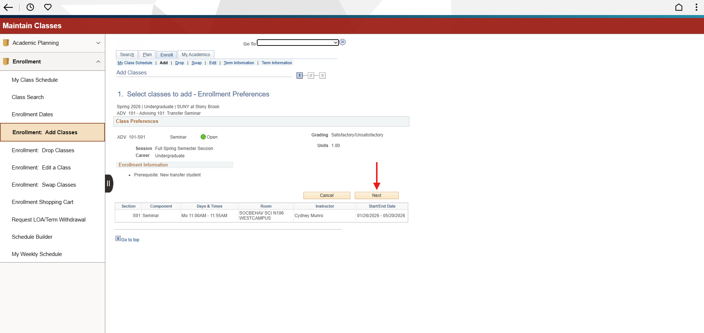This screenshot has width=704, height=333.
Task: Click the Go to top icon
Action: tap(118, 238)
